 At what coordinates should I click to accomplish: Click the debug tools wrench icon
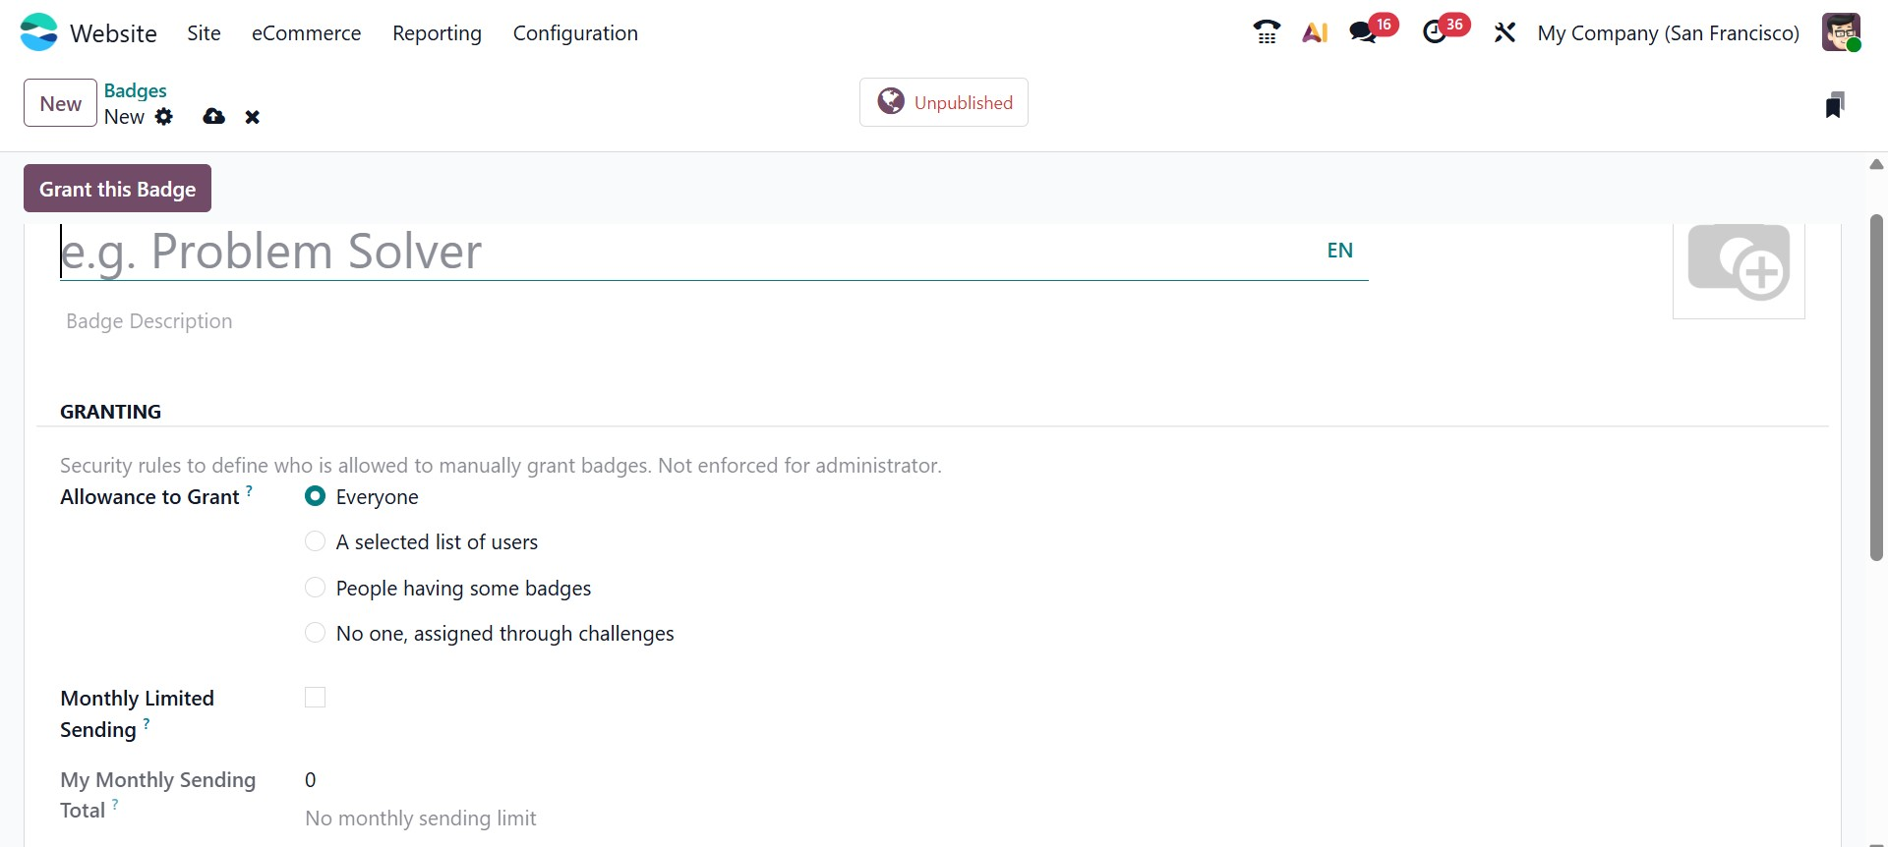click(x=1504, y=32)
